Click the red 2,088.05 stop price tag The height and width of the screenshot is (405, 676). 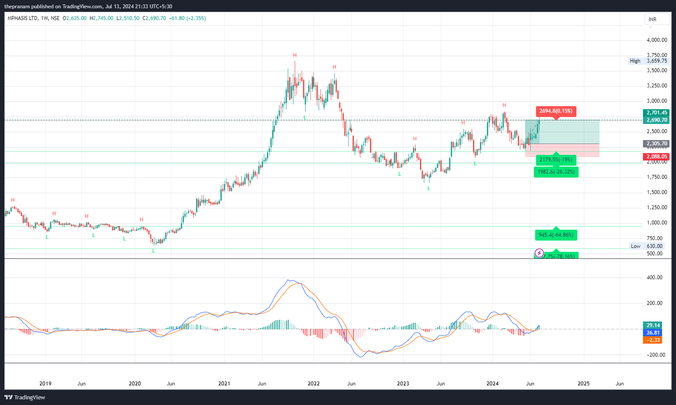click(x=656, y=157)
